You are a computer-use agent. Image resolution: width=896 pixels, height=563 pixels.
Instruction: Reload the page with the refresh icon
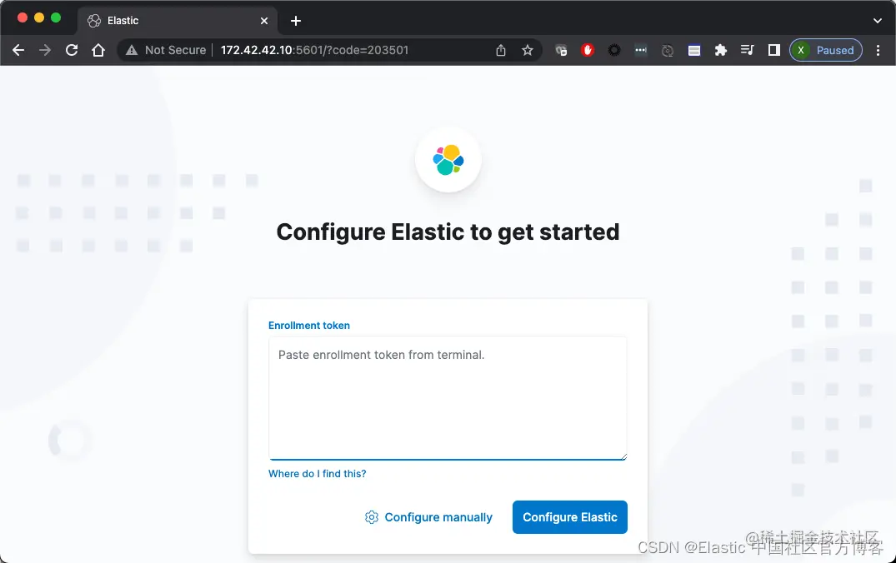point(72,50)
